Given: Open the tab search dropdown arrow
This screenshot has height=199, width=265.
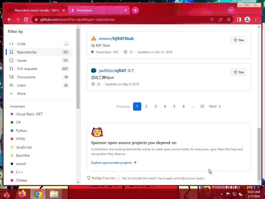Looking at the screenshot, I should click(231, 10).
